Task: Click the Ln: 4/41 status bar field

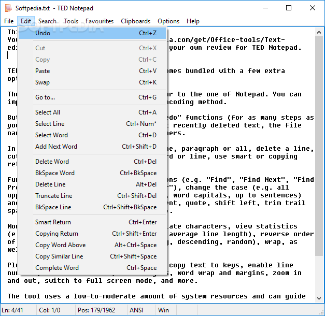Action: tap(18, 310)
